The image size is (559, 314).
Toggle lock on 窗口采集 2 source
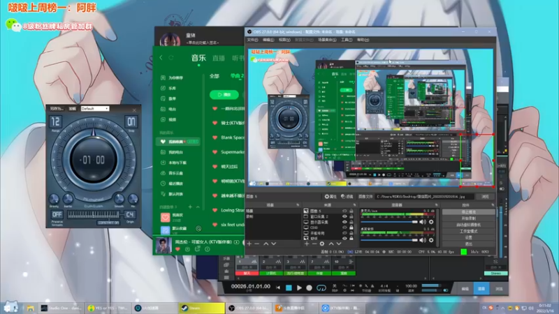351,216
